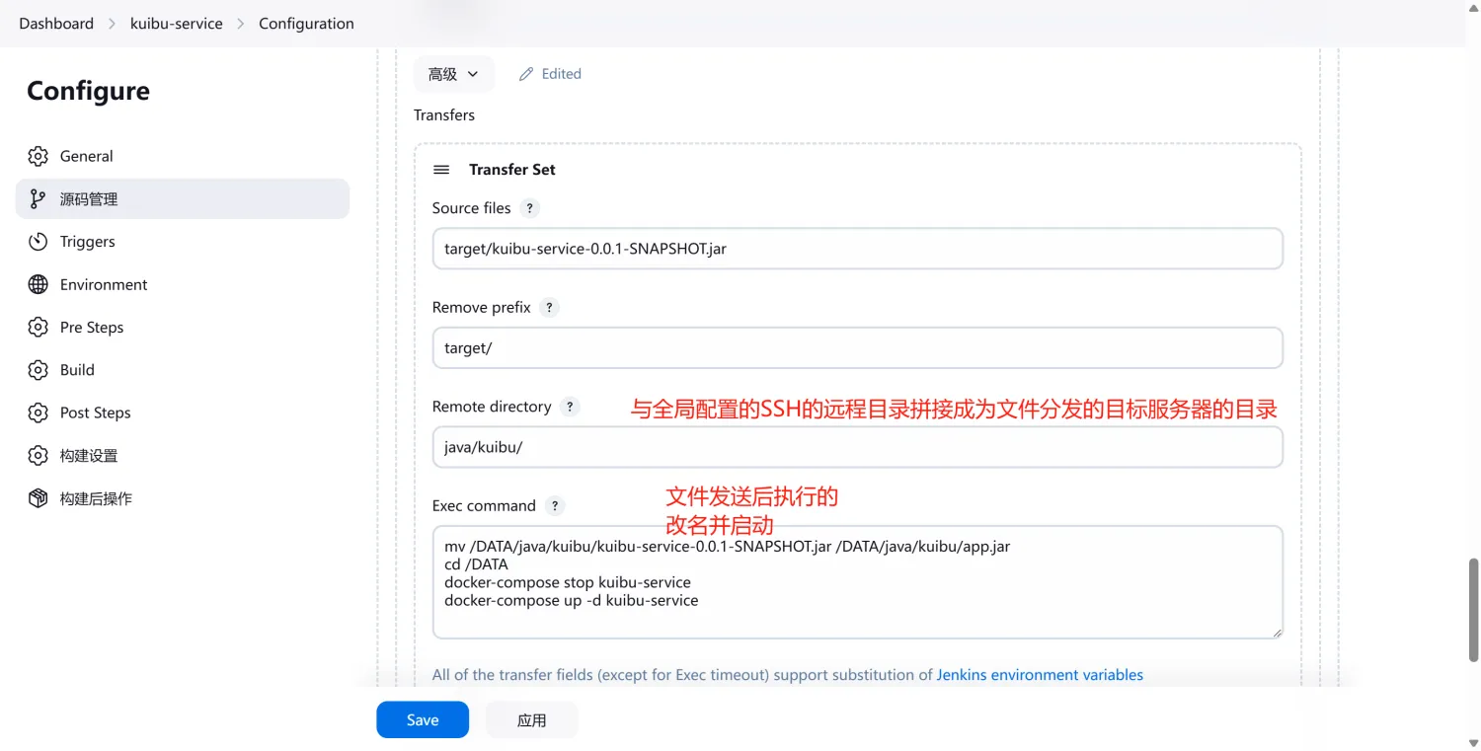Image resolution: width=1481 pixels, height=751 pixels.
Task: Show help for Remove prefix
Action: pos(550,308)
